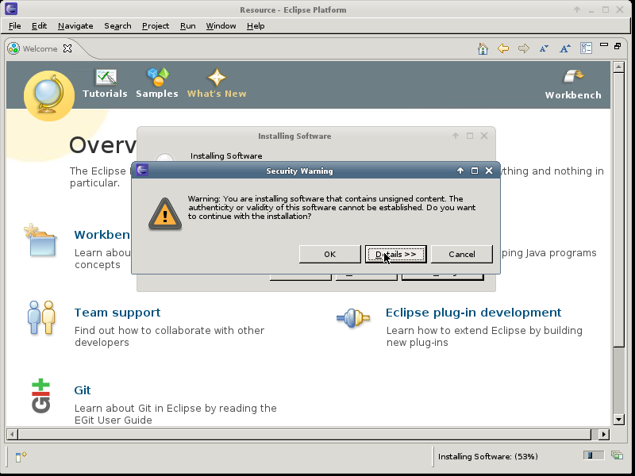This screenshot has height=476, width=635.
Task: Open the Navigate menu
Action: click(x=75, y=26)
